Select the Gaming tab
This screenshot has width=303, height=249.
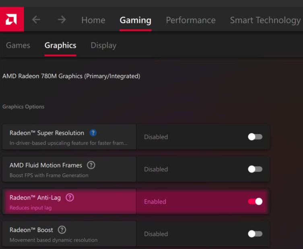point(136,20)
